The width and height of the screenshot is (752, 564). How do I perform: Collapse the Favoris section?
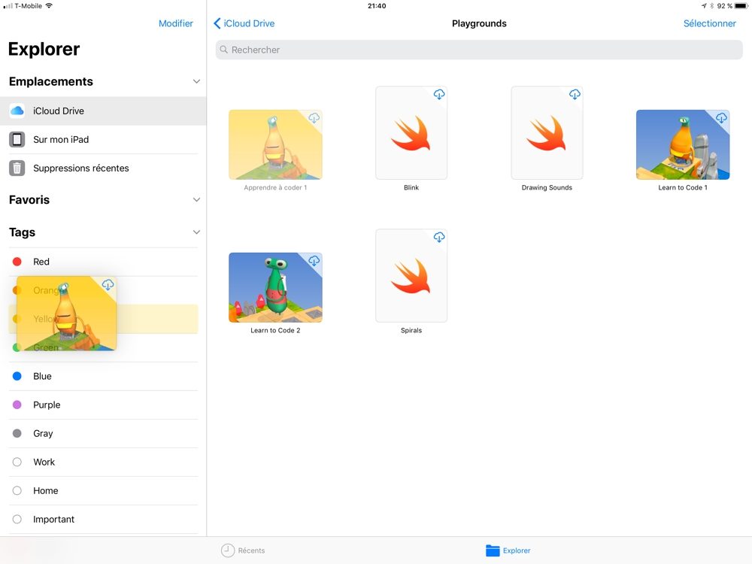[x=196, y=199]
